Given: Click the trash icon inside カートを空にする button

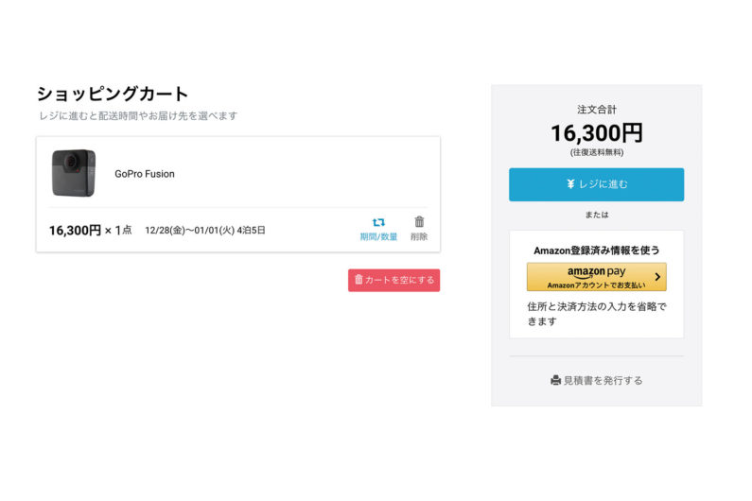Looking at the screenshot, I should [359, 279].
